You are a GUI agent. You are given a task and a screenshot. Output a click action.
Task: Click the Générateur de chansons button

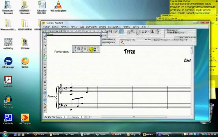click(172, 31)
